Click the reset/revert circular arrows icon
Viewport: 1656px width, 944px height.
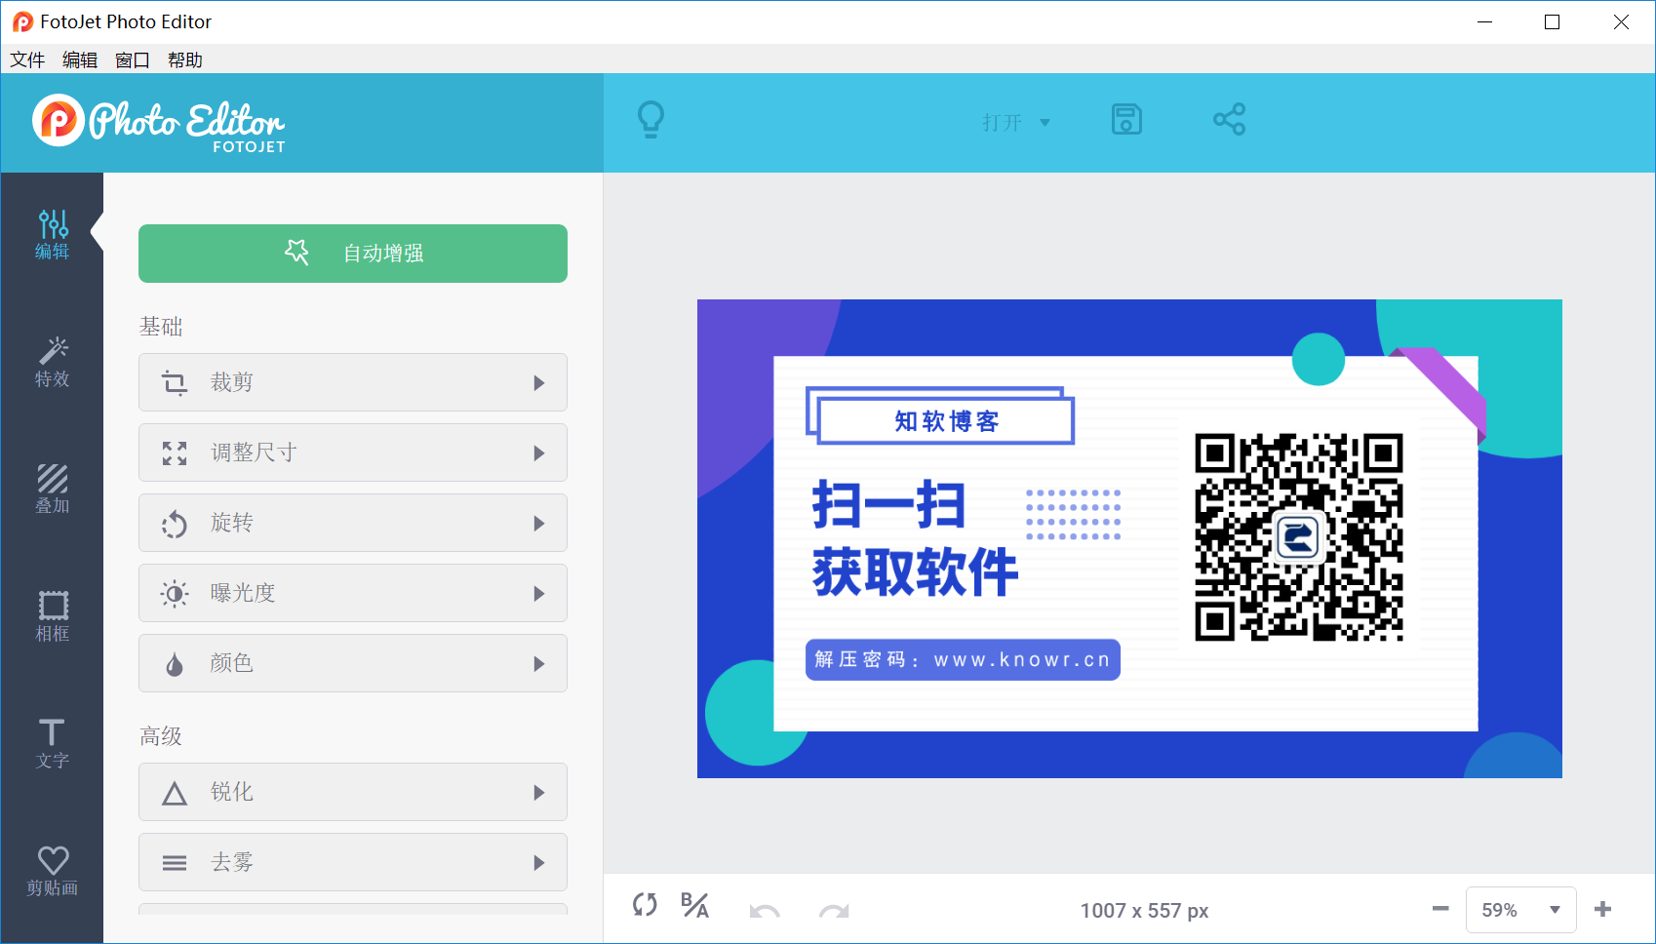tap(645, 905)
